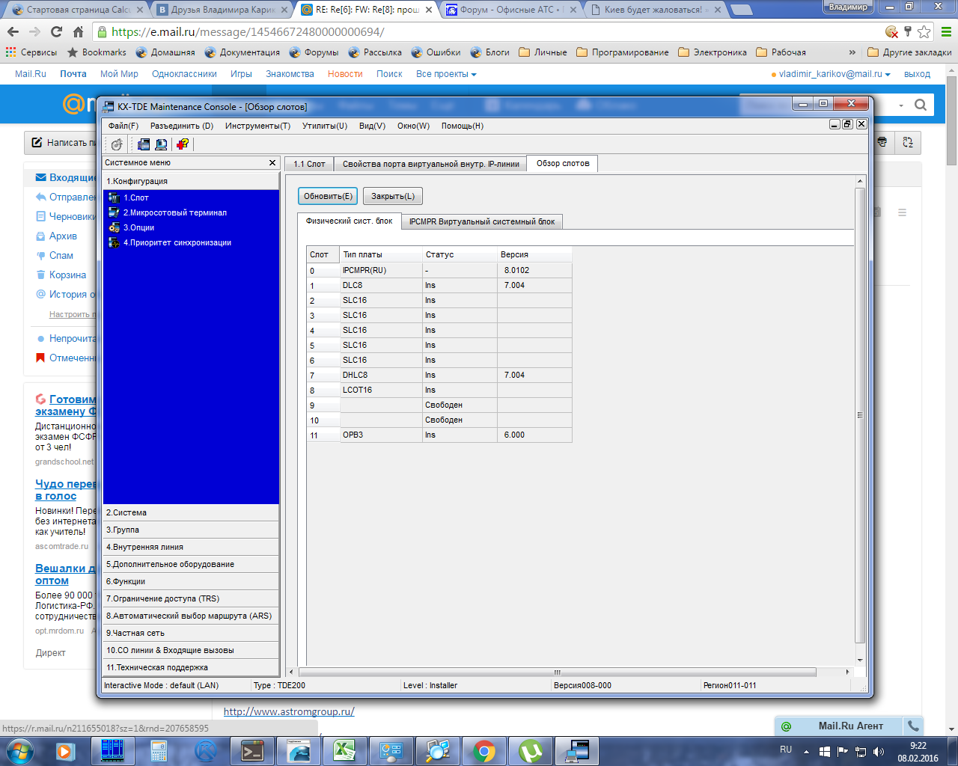Bookmark the page with the star icon
Viewport: 958px width, 766px height.
pos(924,31)
